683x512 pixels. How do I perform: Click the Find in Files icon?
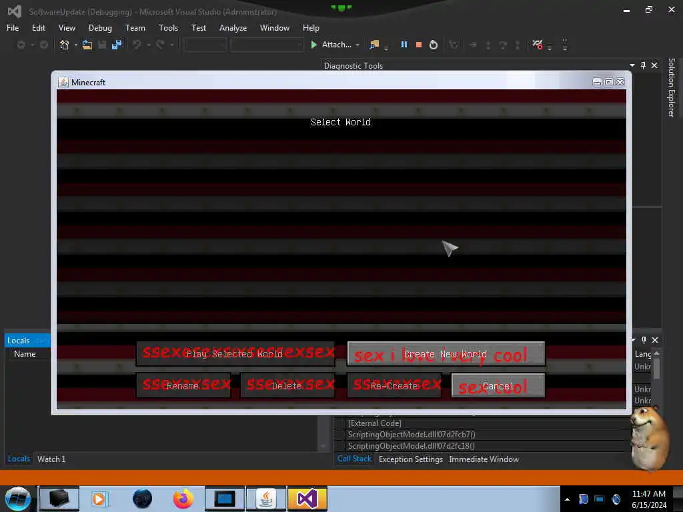[374, 45]
